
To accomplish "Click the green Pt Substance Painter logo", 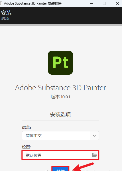I will coord(60,63).
